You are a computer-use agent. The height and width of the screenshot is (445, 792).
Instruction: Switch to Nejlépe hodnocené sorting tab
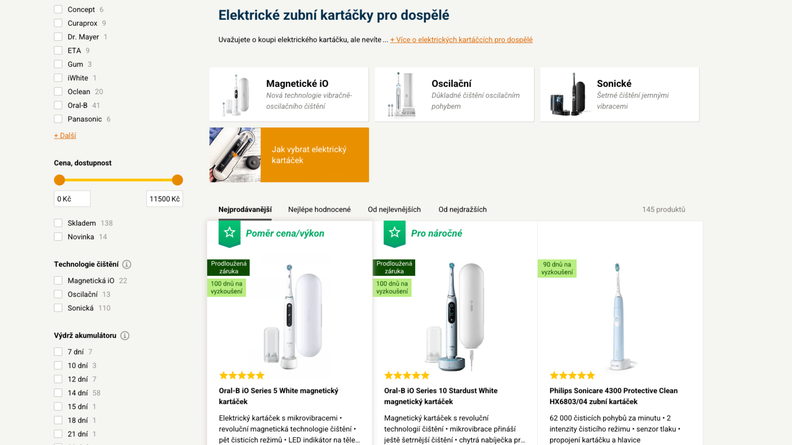click(x=319, y=209)
